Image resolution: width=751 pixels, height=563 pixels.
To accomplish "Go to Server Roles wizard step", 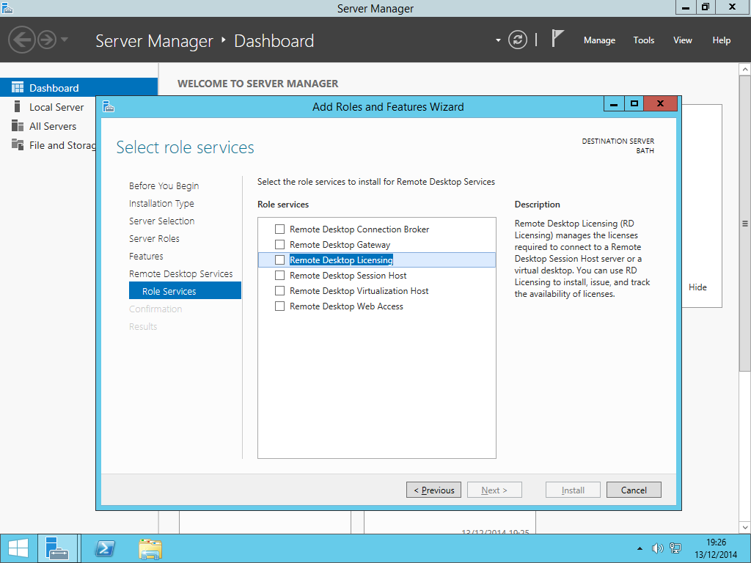I will [154, 238].
